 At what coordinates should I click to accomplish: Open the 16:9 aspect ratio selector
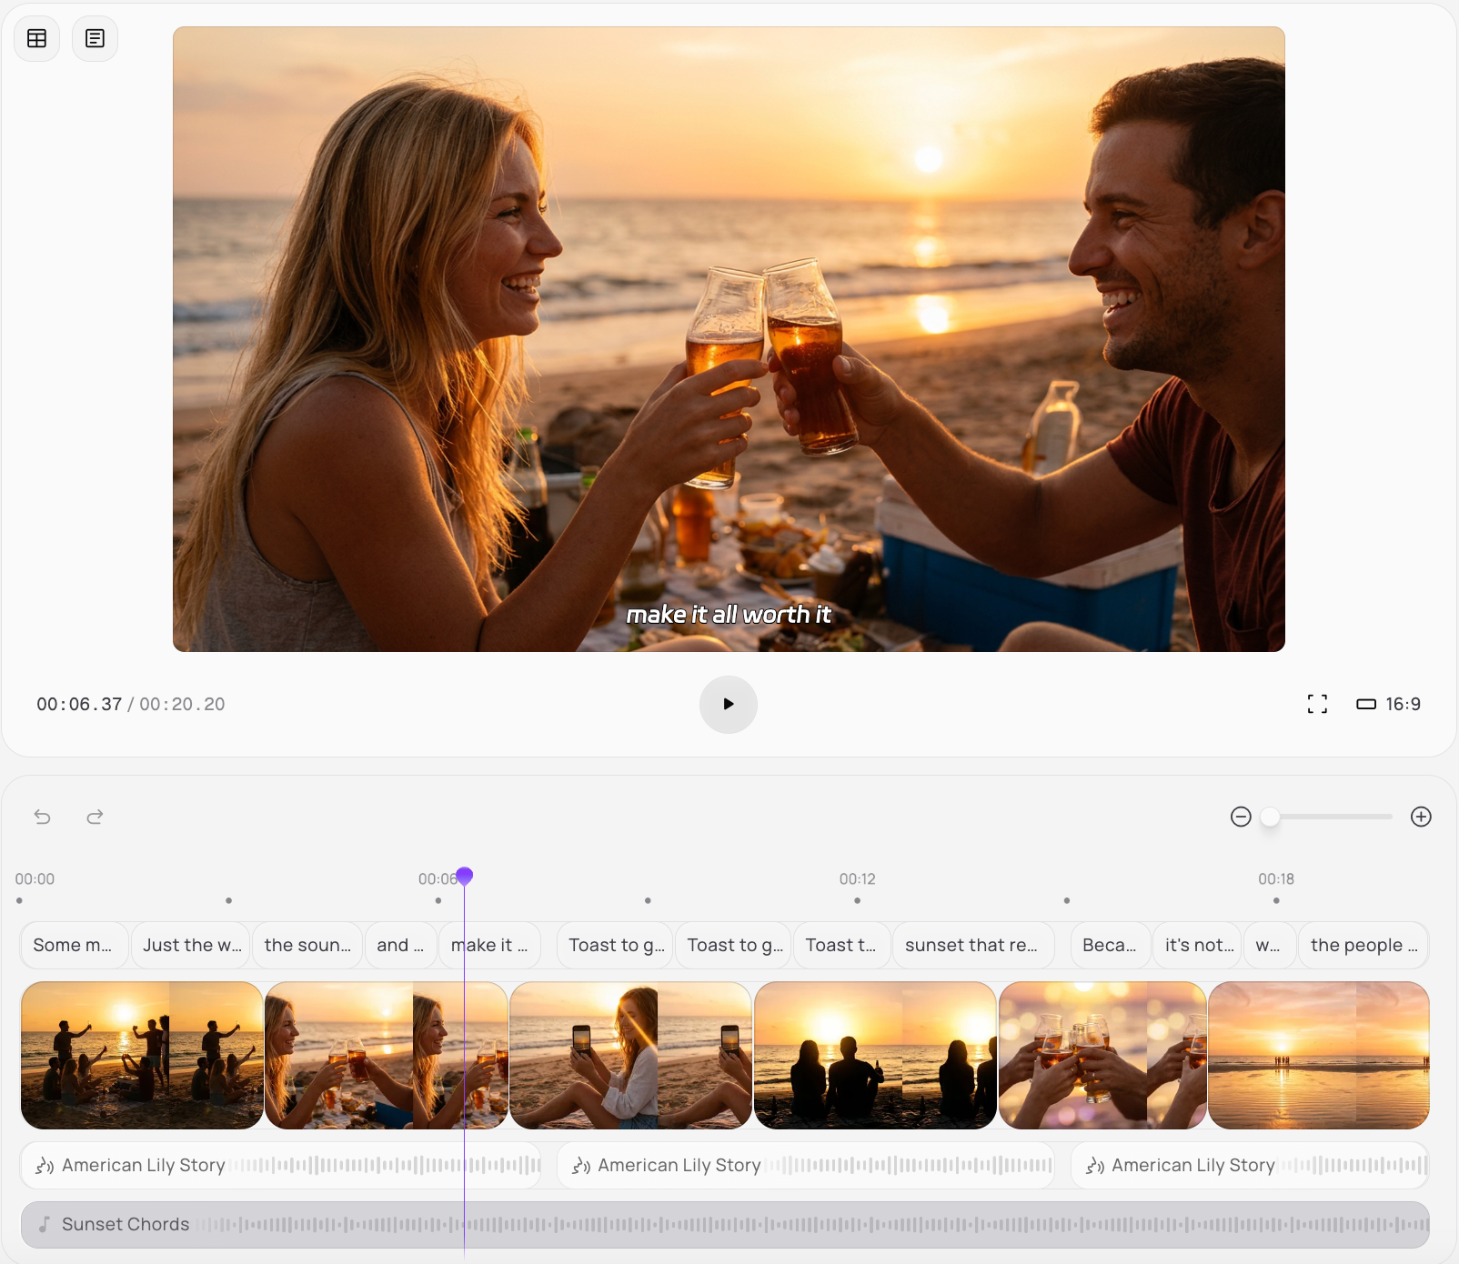1388,704
